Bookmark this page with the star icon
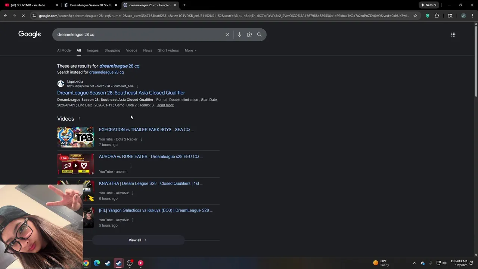The height and width of the screenshot is (269, 478). (415, 16)
